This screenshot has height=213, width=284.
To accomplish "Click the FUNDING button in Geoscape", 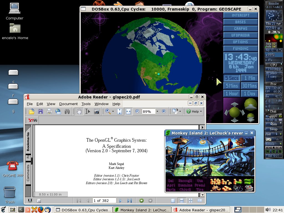I will (x=240, y=49).
